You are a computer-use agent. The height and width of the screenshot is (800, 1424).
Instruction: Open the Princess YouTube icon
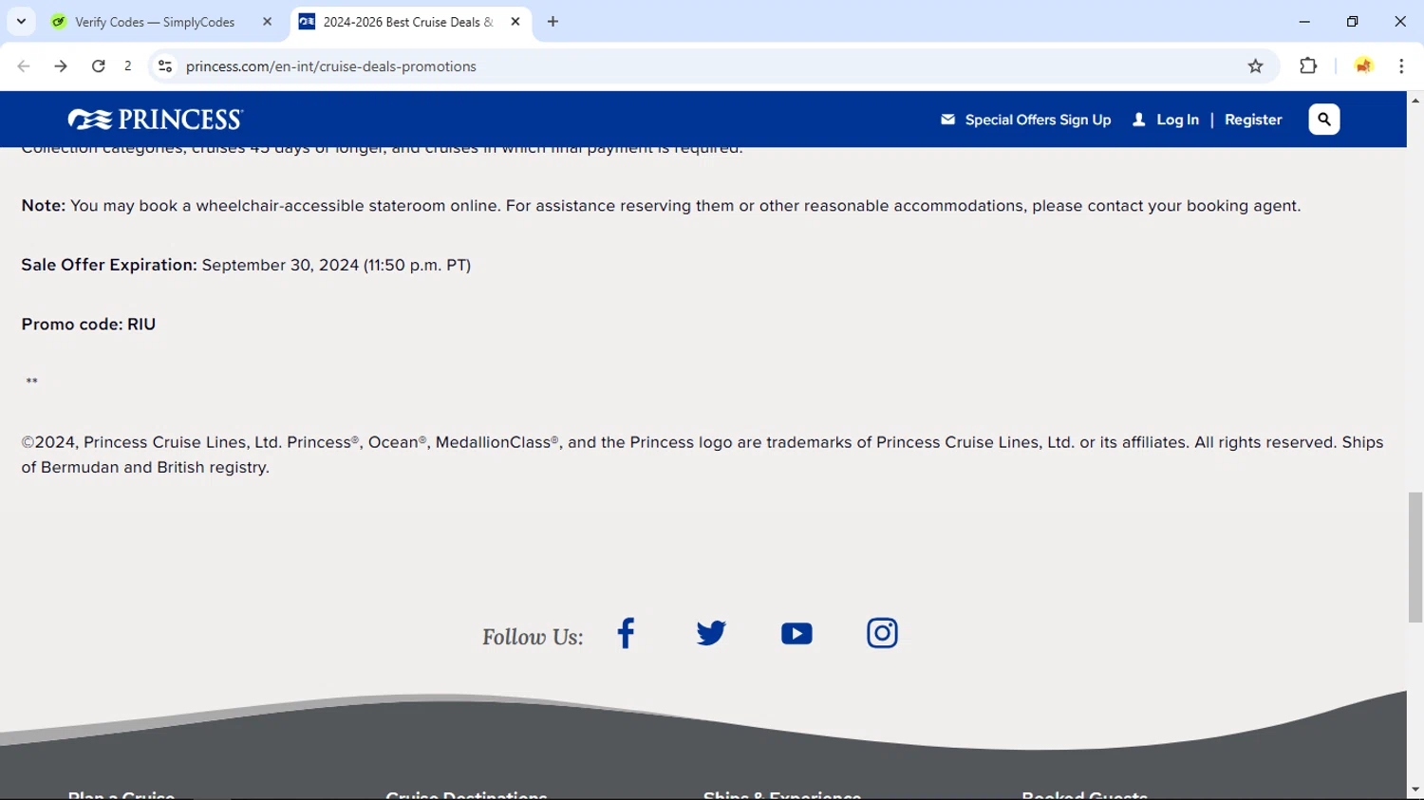click(796, 634)
